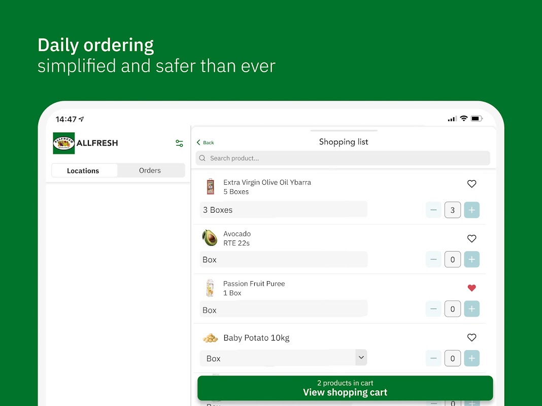This screenshot has width=542, height=406.
Task: Open the filter settings icon beside ALLFRESH
Action: tap(179, 143)
